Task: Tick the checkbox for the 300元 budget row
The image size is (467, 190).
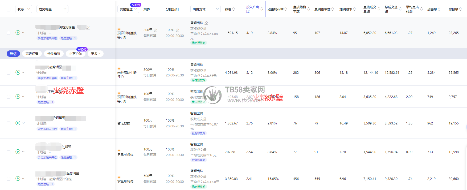Action: click(x=9, y=73)
